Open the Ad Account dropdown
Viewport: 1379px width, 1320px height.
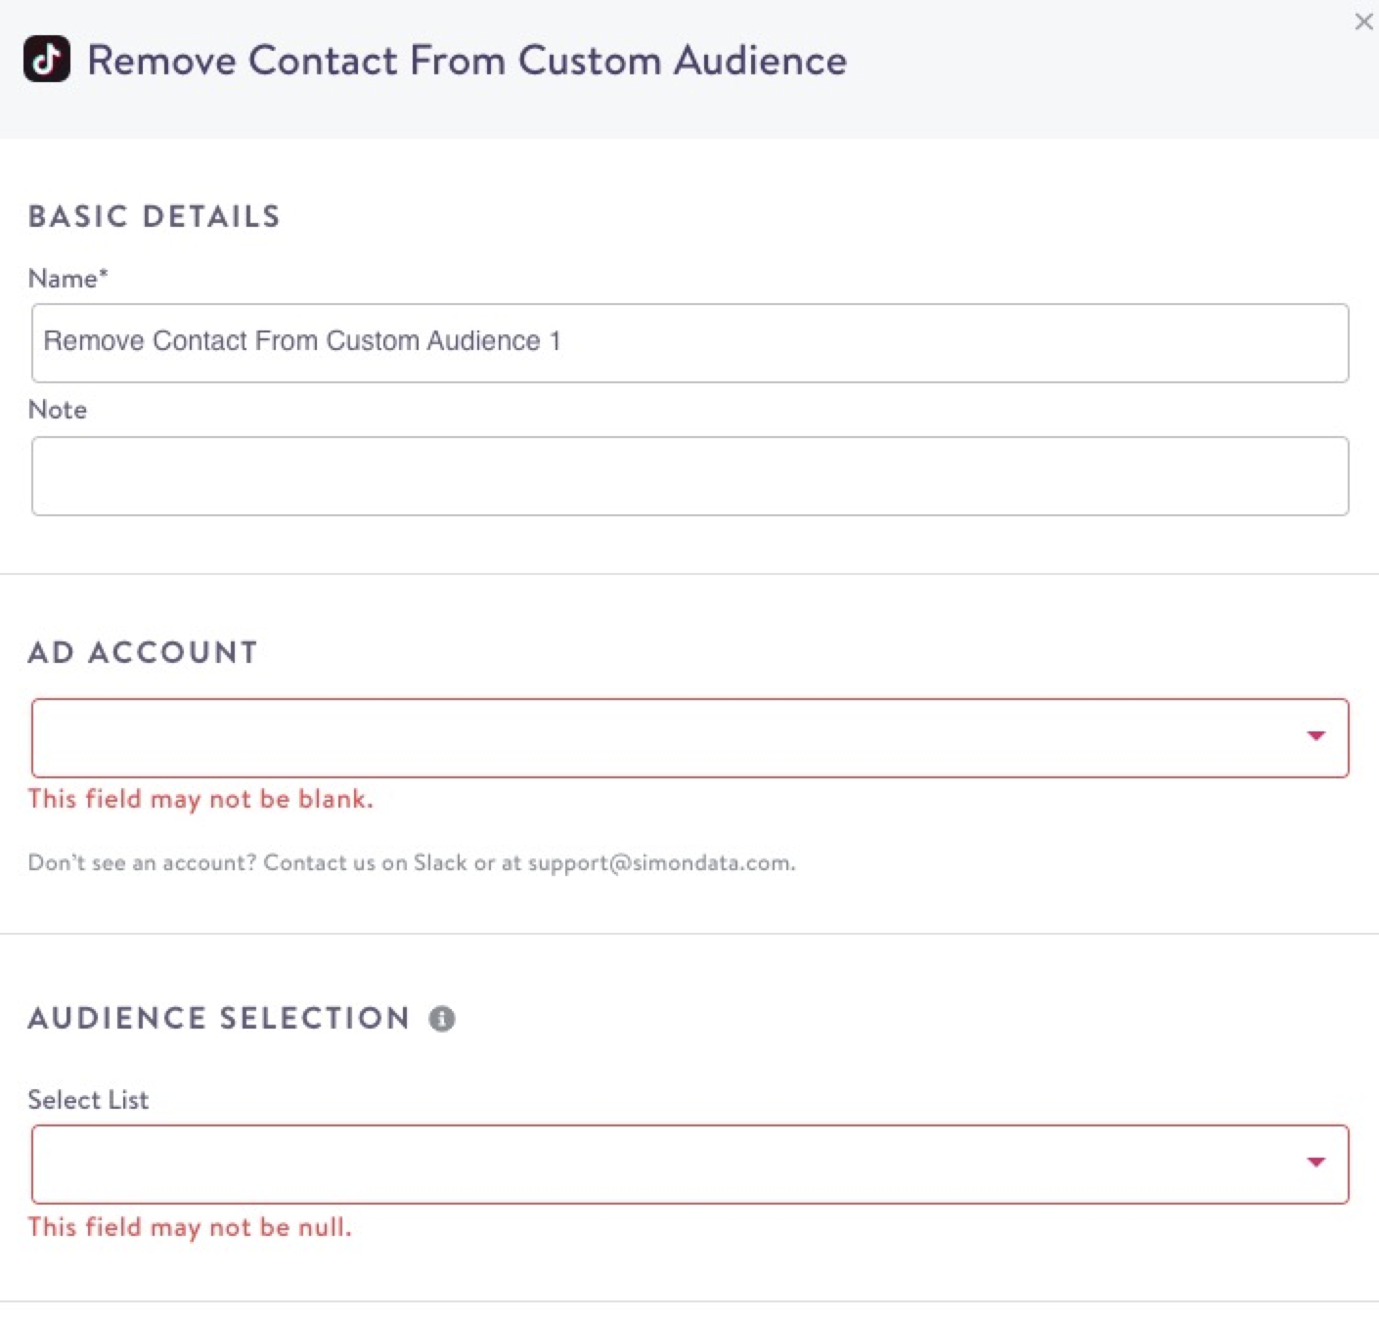point(689,738)
